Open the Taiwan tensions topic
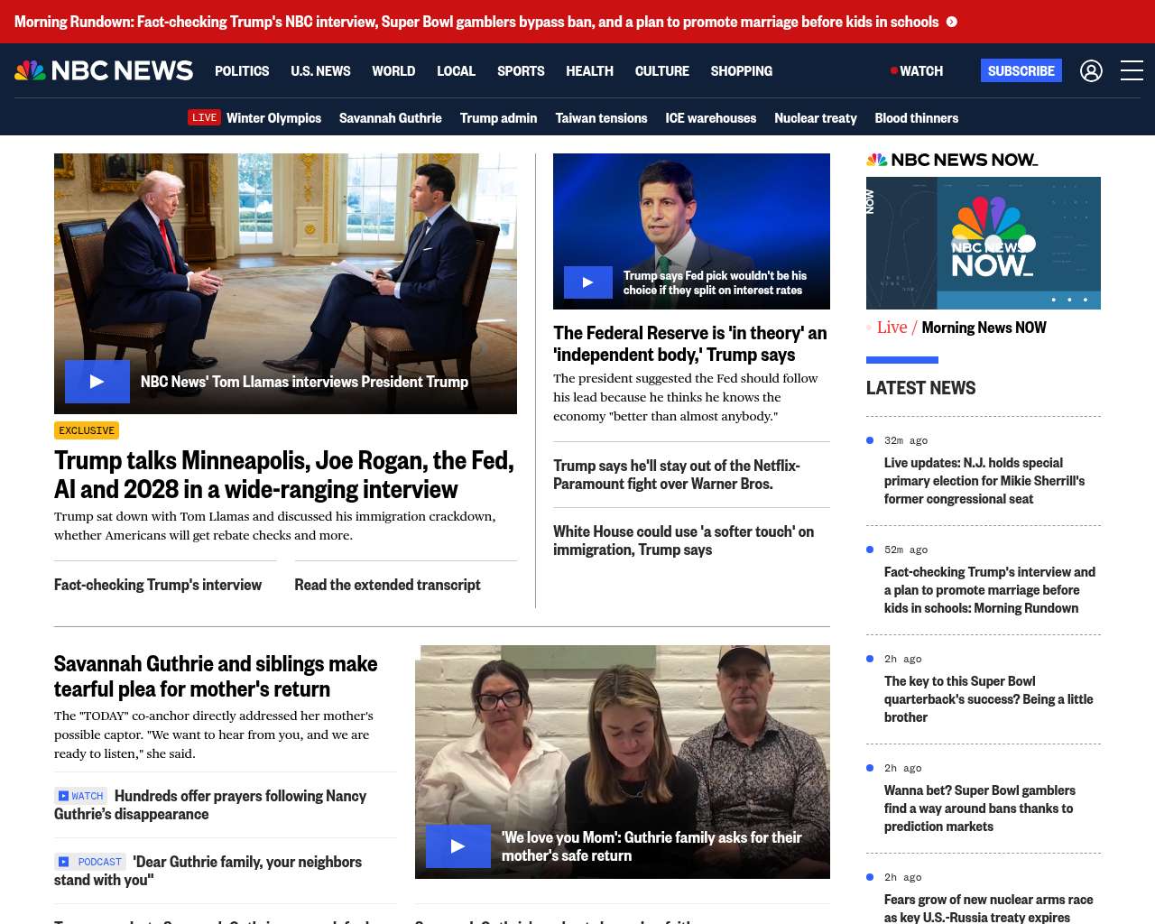1155x924 pixels. [x=601, y=117]
